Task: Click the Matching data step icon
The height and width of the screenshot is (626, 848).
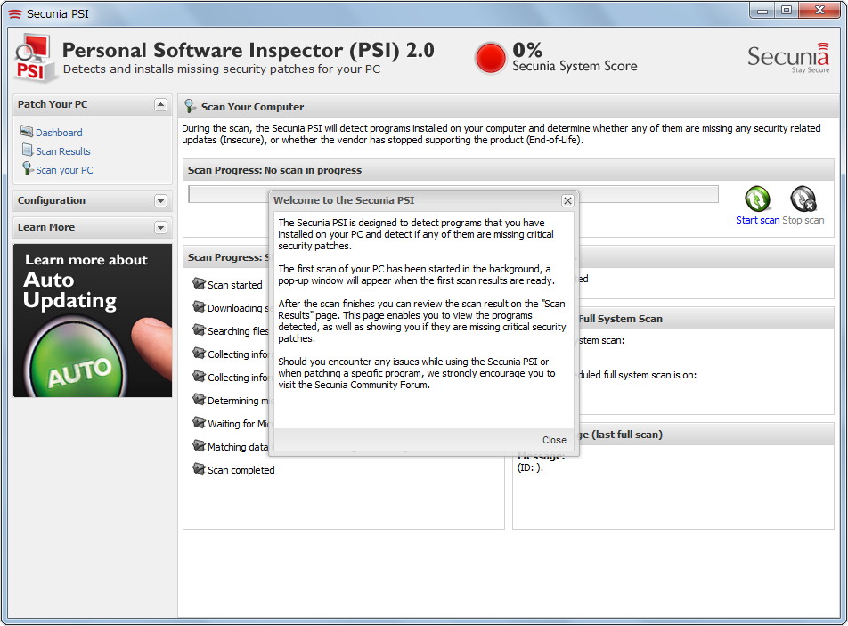Action: click(199, 446)
